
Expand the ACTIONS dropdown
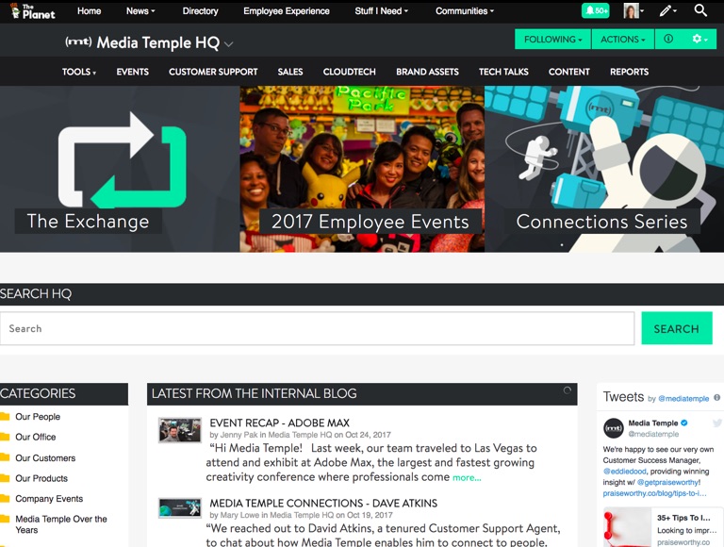(623, 40)
